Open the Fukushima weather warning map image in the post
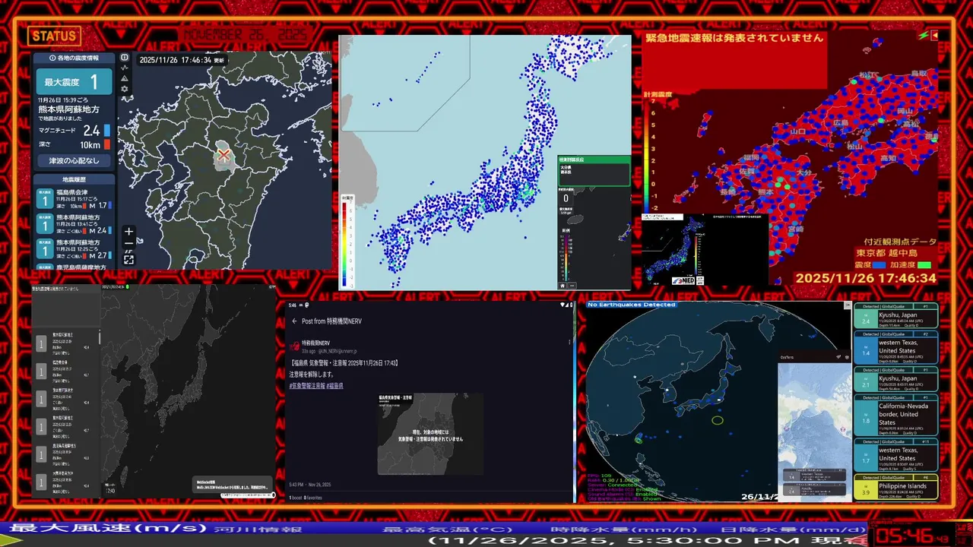 [430, 434]
